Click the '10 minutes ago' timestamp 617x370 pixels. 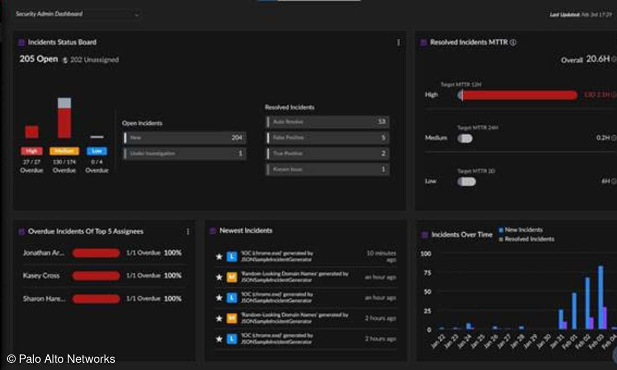coord(382,256)
